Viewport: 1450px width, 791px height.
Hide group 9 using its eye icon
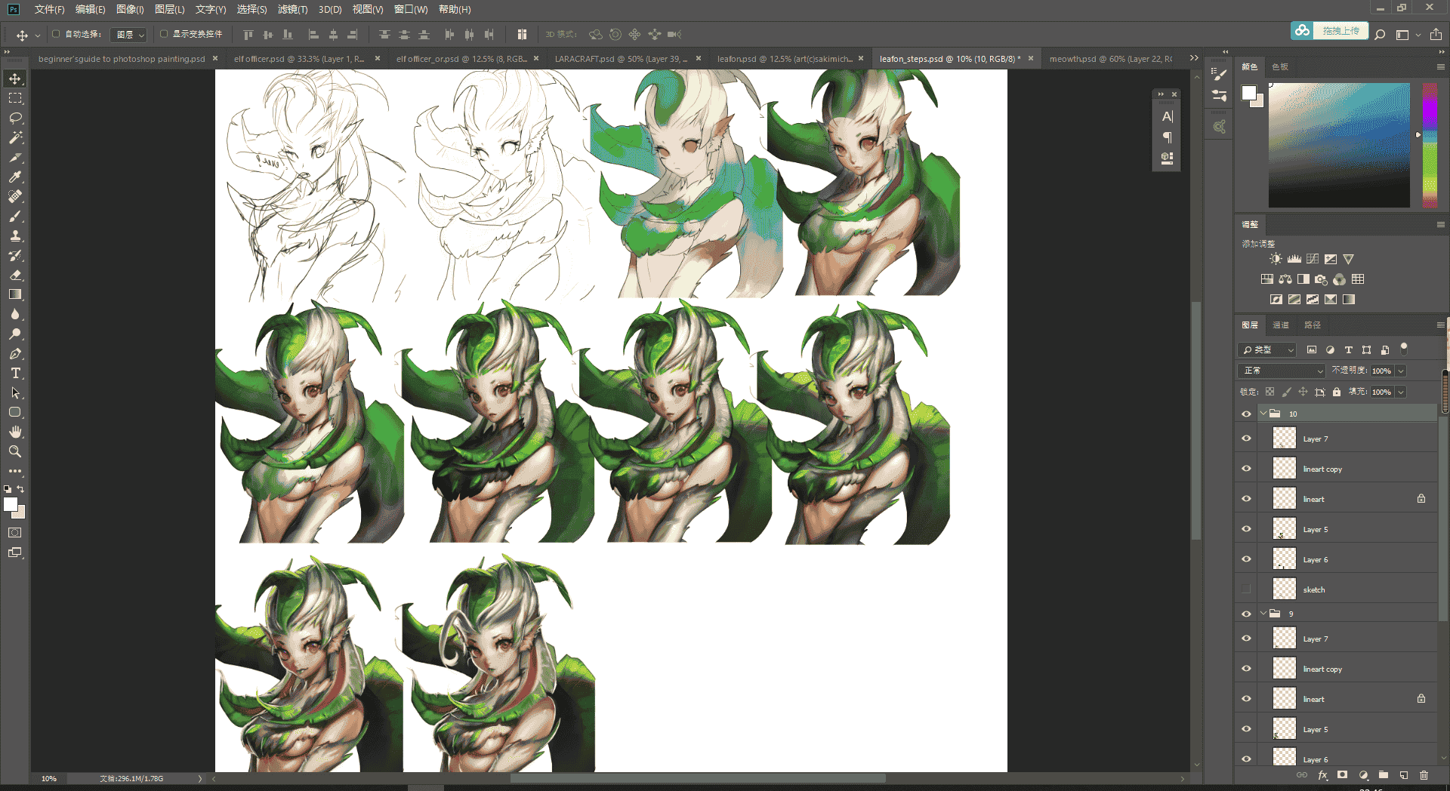(1246, 614)
